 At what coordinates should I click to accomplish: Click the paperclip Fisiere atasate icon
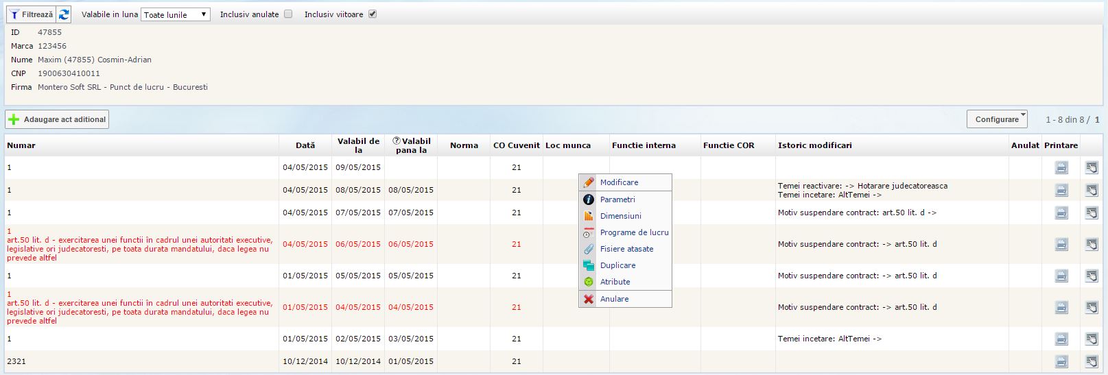click(589, 249)
